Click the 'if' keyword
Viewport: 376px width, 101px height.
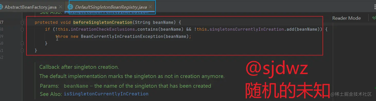pyautogui.click(x=48, y=29)
